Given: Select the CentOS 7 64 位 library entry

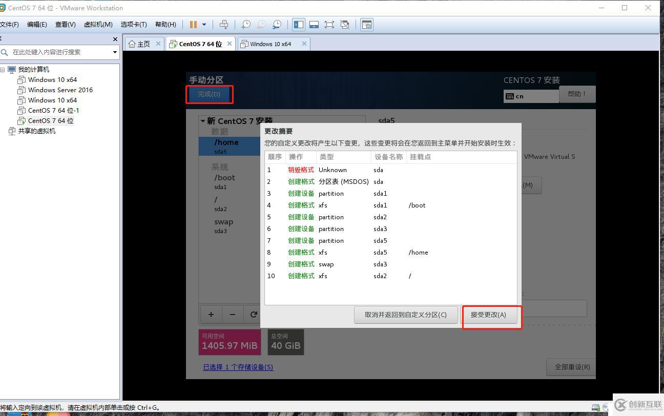Looking at the screenshot, I should pos(51,120).
